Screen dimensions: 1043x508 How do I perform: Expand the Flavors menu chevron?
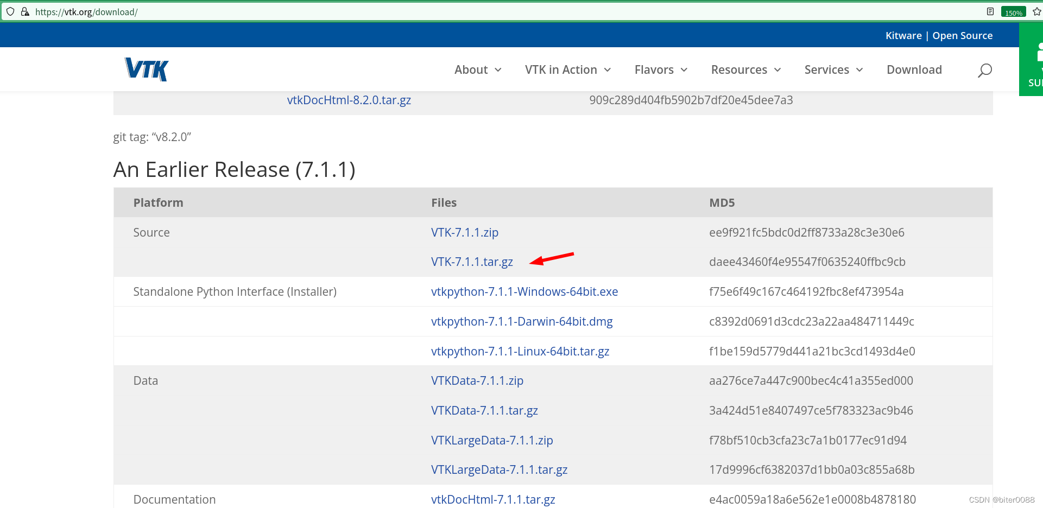[x=684, y=70]
